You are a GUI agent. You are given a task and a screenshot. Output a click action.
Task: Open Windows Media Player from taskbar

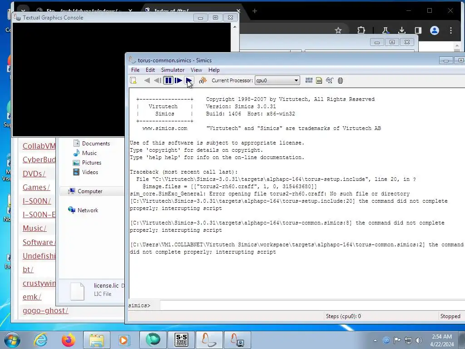pyautogui.click(x=124, y=340)
